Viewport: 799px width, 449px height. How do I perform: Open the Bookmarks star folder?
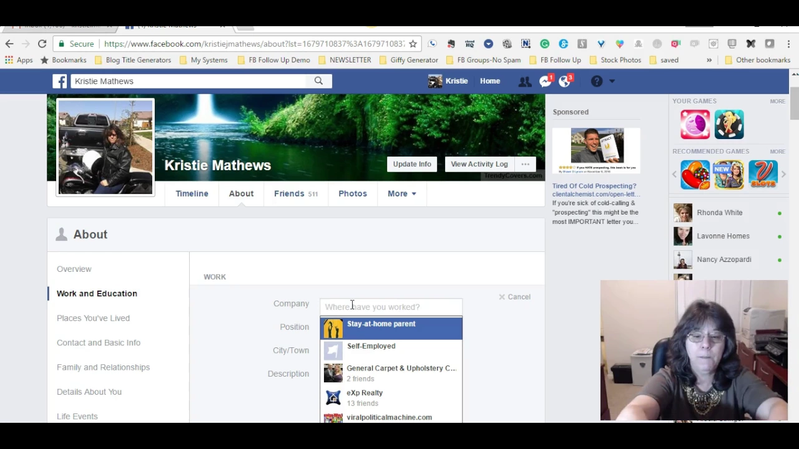[63, 60]
